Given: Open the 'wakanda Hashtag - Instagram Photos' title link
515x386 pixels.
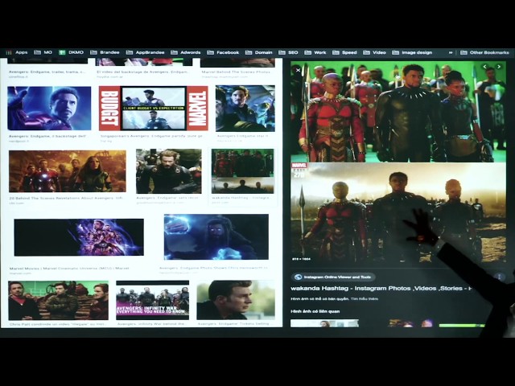Looking at the screenshot, I should coord(381,289).
